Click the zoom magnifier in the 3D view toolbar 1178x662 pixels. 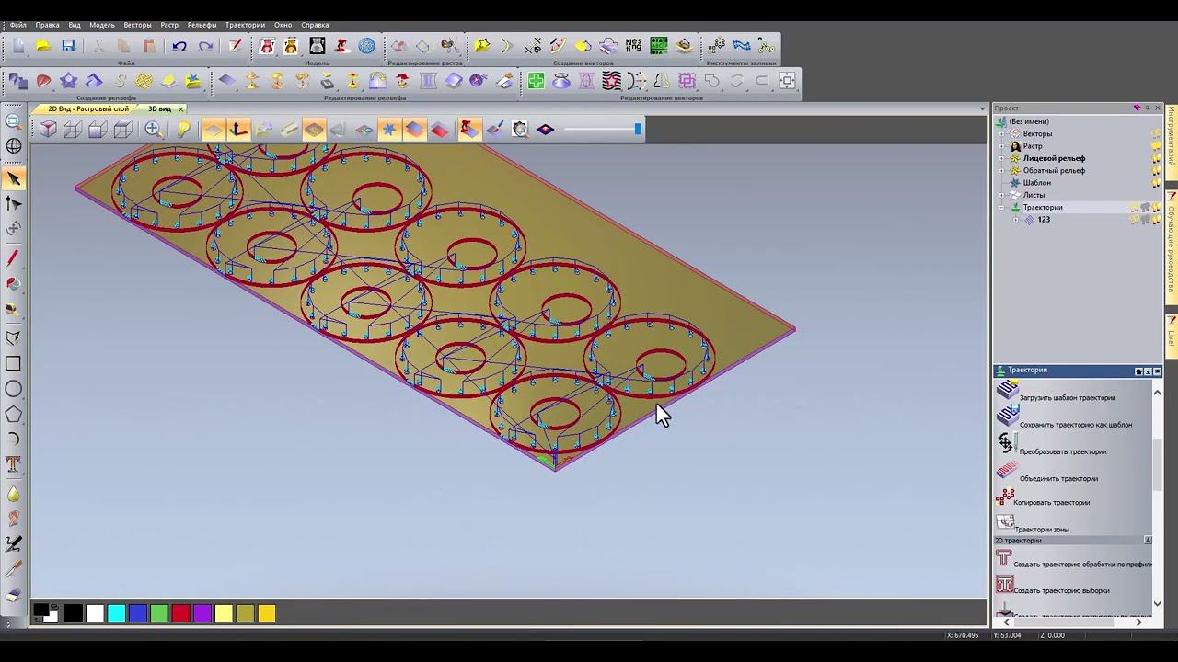(153, 130)
